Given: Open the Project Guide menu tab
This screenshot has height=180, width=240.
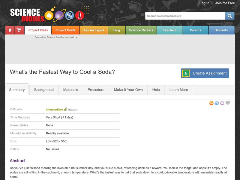Looking at the screenshot, I should click(x=65, y=30).
